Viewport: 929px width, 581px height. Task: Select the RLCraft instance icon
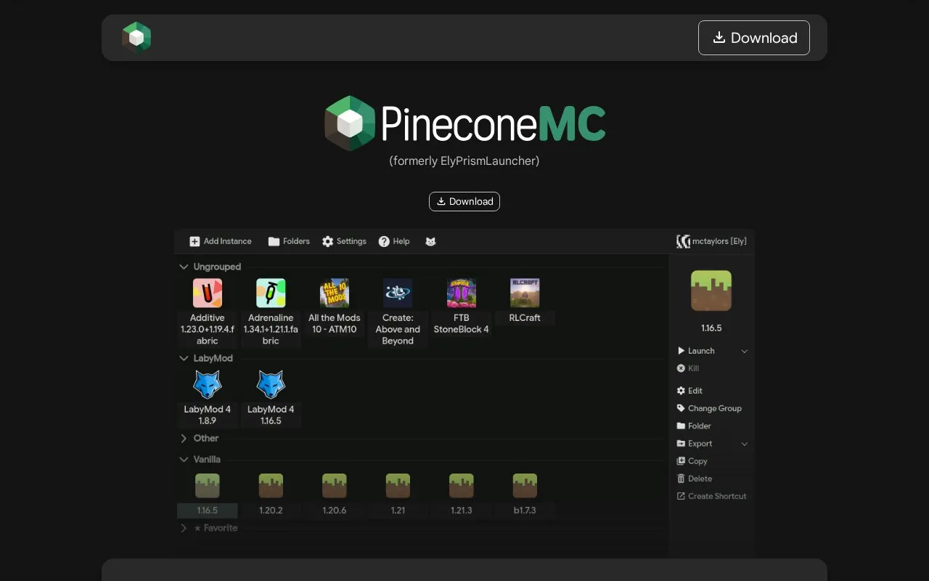(525, 293)
